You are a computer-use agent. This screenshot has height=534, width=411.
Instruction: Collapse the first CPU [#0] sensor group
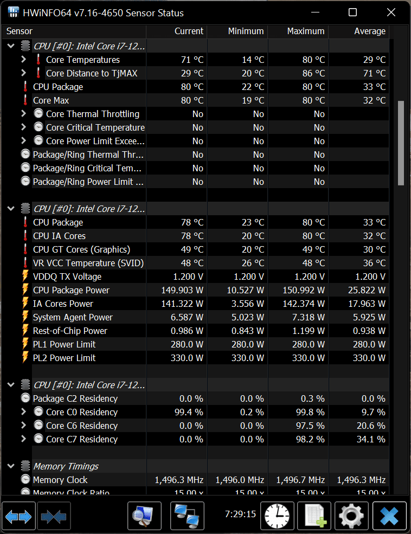(11, 46)
